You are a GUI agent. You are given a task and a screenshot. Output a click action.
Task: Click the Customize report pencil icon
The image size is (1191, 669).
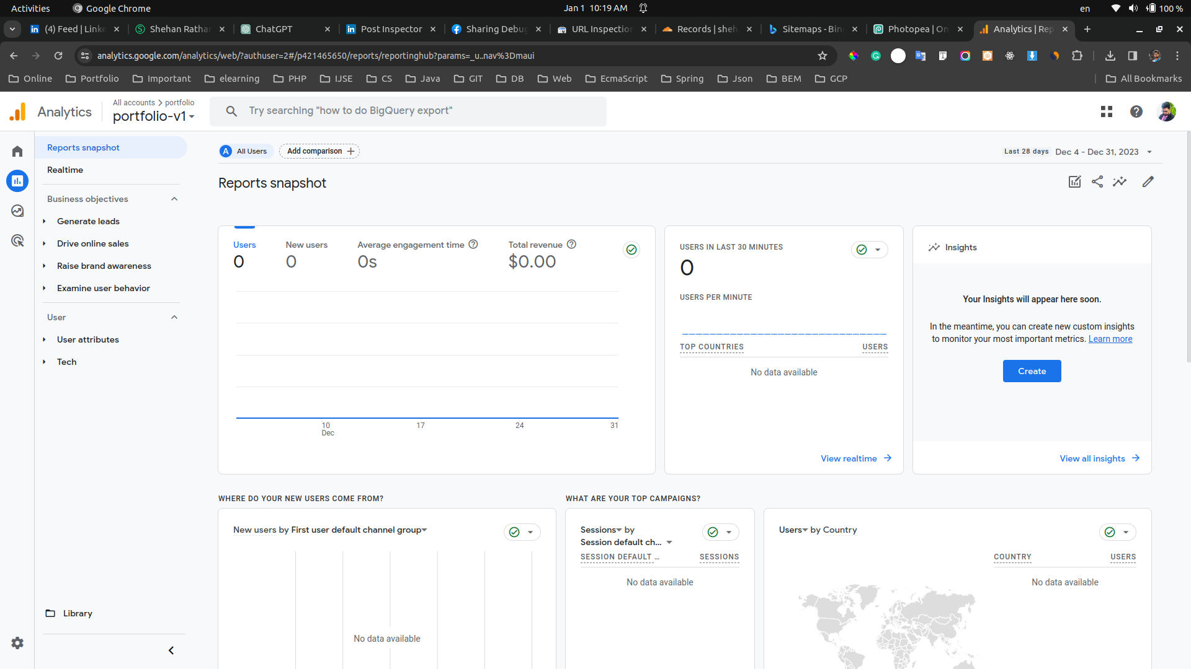click(x=1148, y=181)
